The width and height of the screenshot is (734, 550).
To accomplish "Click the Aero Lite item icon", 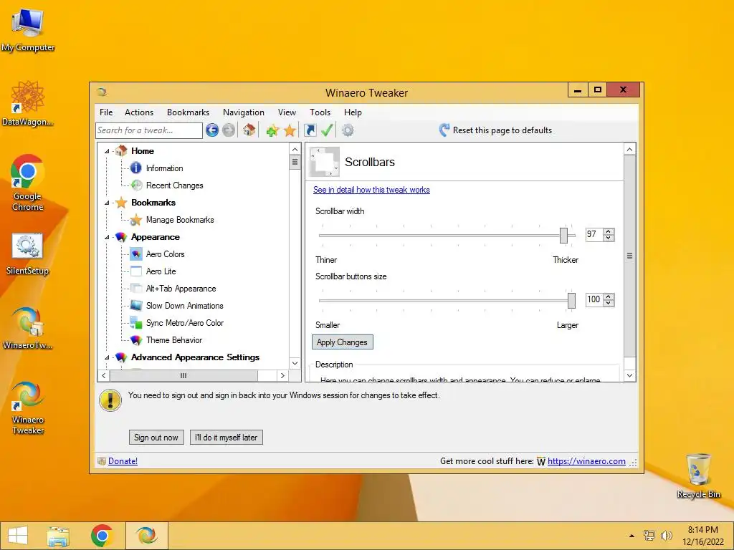I will point(136,271).
